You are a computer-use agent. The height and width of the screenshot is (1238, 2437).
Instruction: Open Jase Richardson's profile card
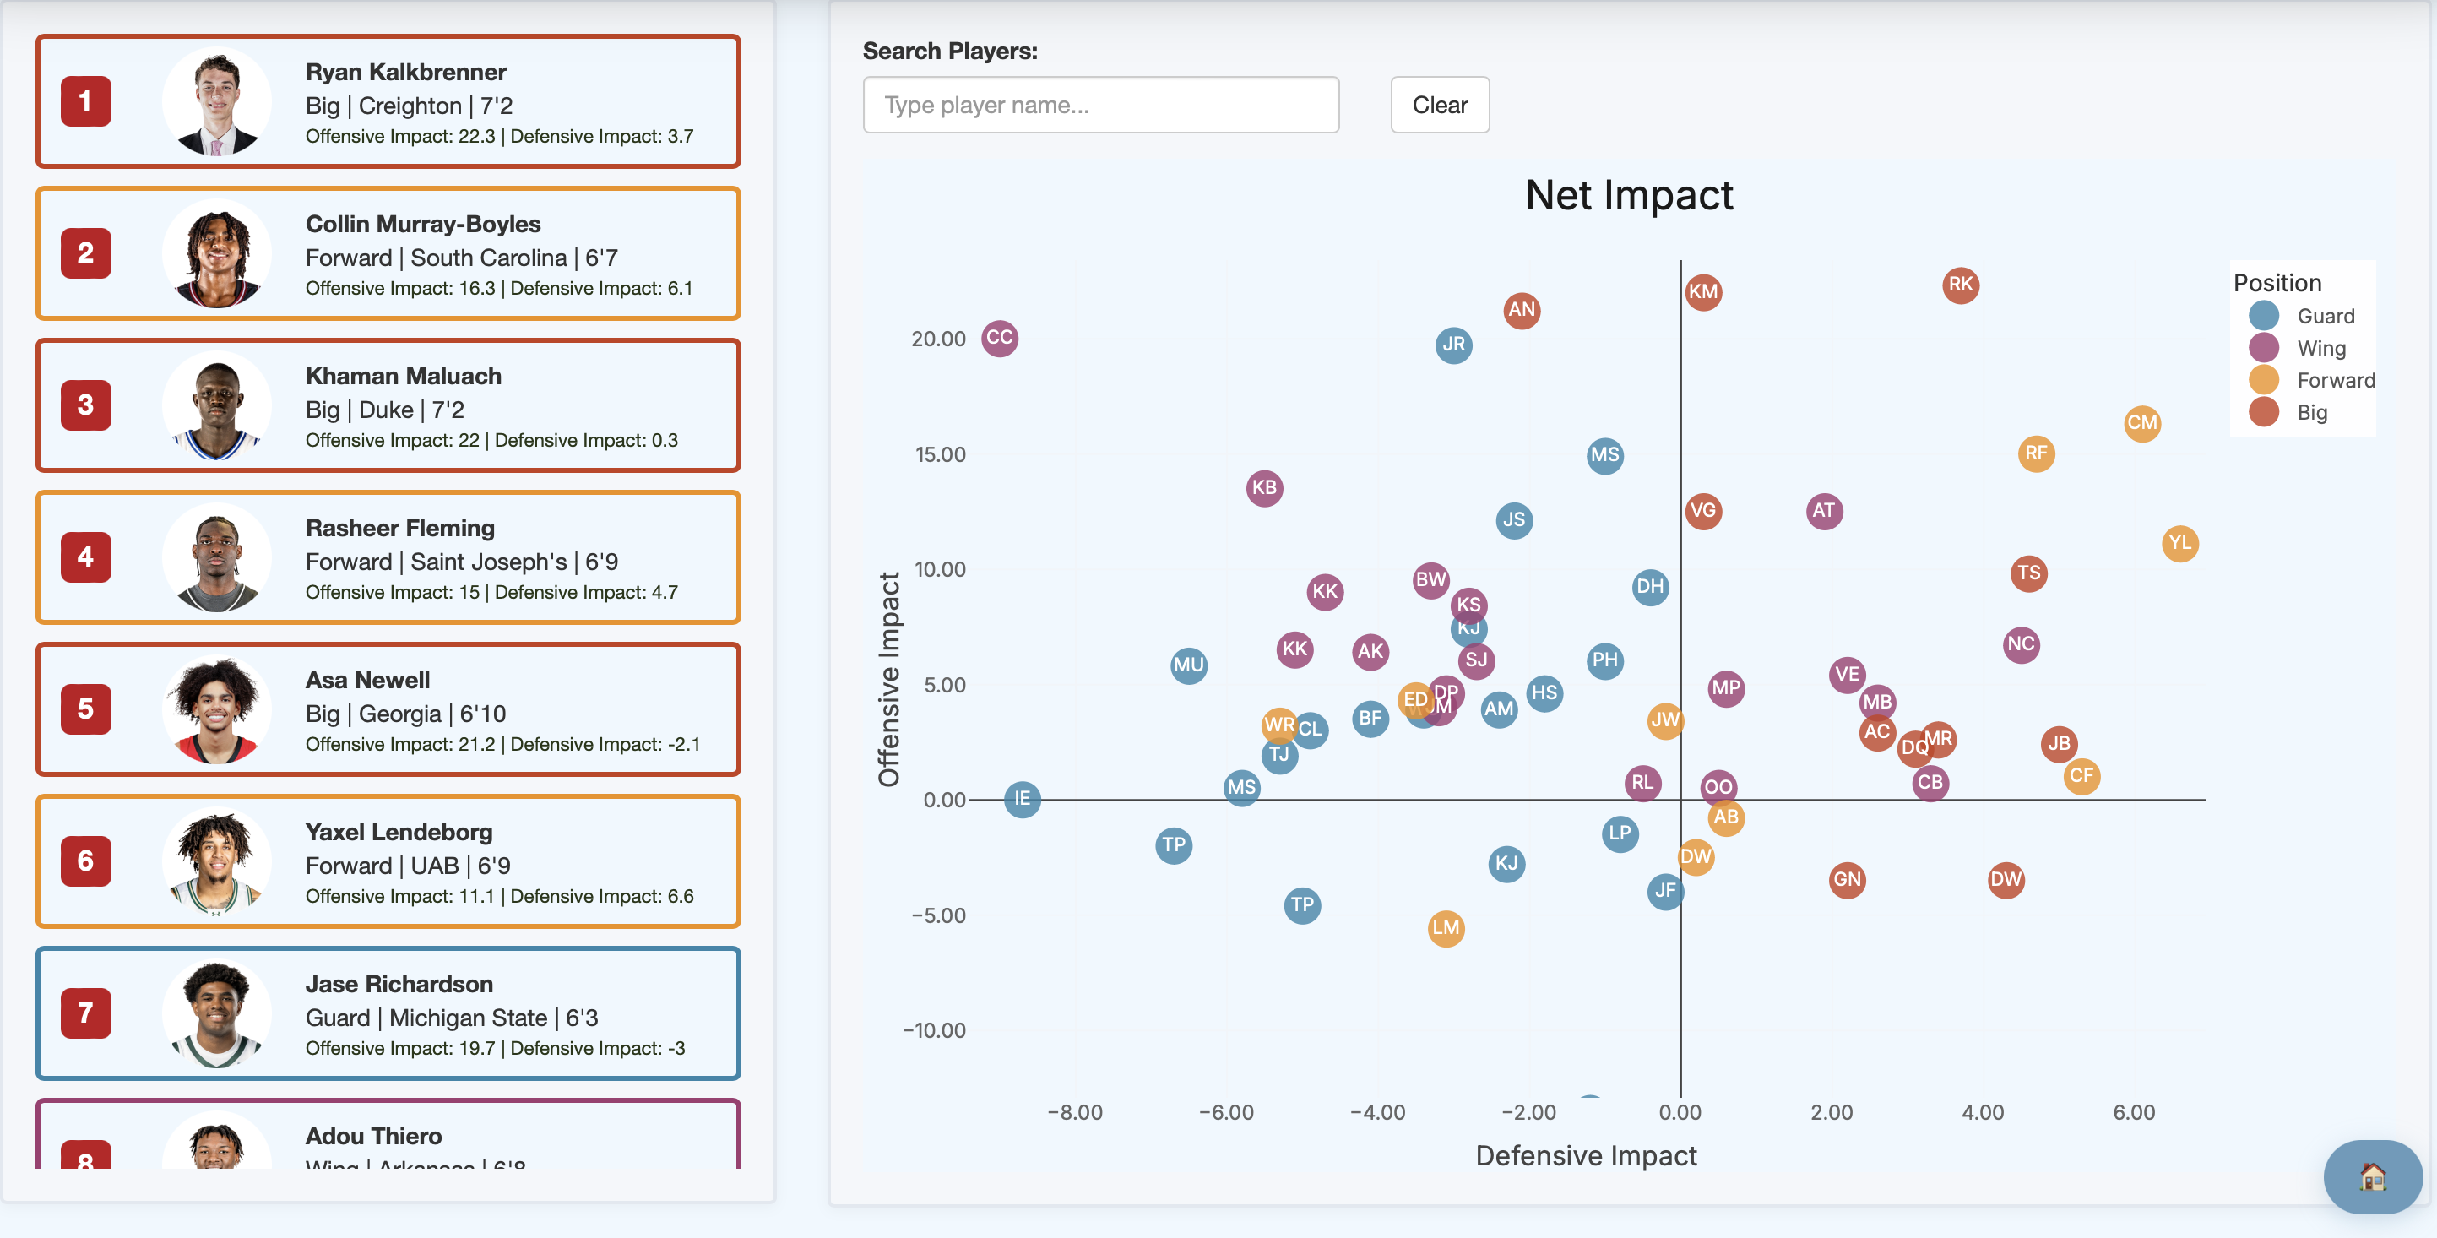[388, 1013]
